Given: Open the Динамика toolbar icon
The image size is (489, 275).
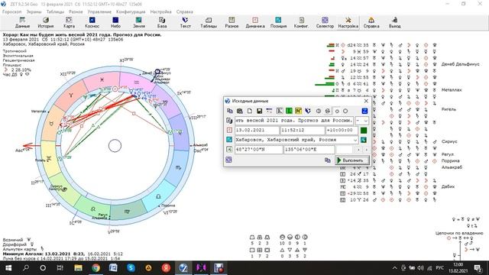Looking at the screenshot, I should click(x=255, y=22).
